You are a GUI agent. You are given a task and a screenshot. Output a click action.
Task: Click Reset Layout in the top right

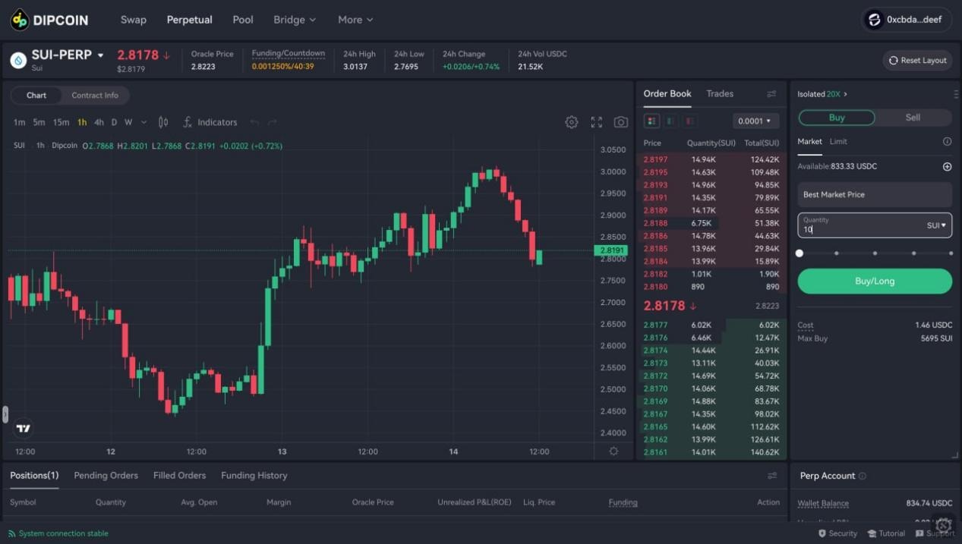click(x=916, y=60)
